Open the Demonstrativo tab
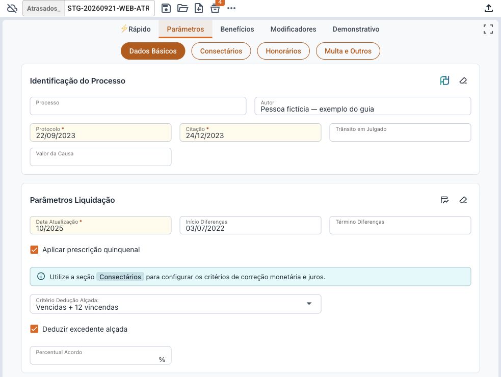501x377 pixels. 356,29
